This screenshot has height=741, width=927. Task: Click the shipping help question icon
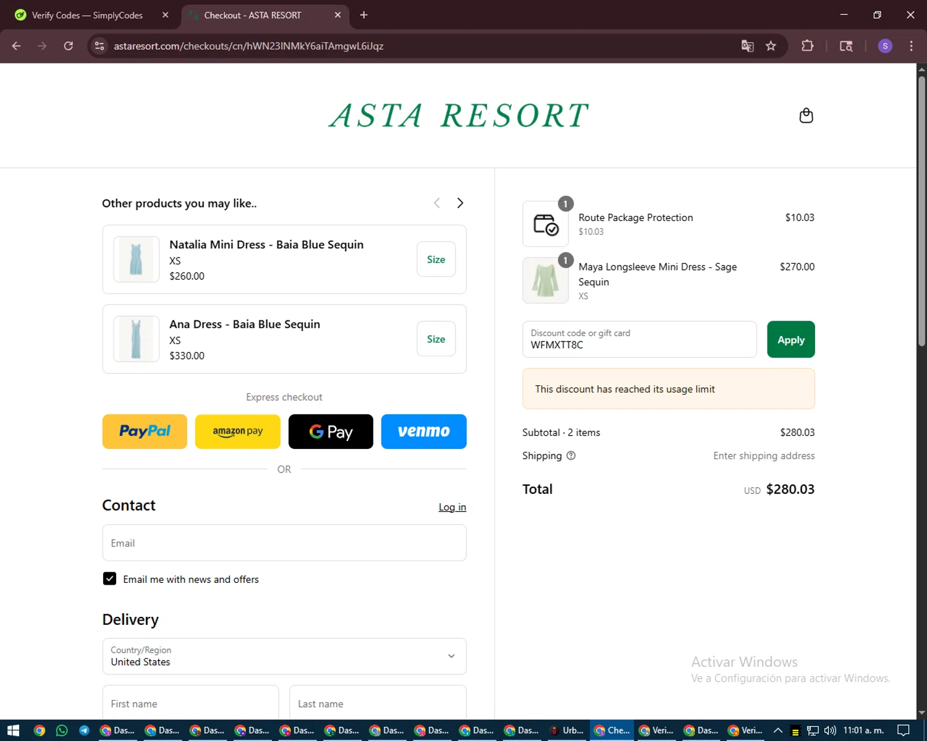tap(571, 456)
